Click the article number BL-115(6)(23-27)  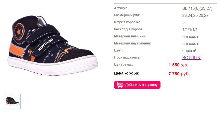(197, 8)
